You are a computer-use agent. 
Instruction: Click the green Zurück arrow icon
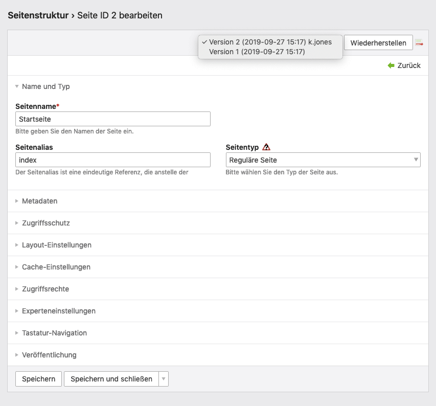click(391, 65)
